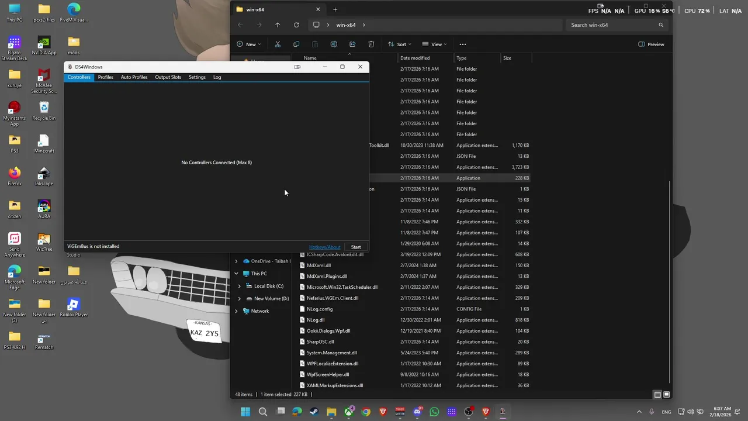
Task: Collapse the This PC tree node
Action: coord(236,274)
